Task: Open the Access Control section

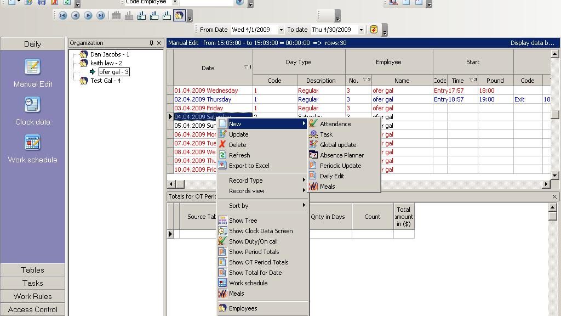Action: pos(32,309)
